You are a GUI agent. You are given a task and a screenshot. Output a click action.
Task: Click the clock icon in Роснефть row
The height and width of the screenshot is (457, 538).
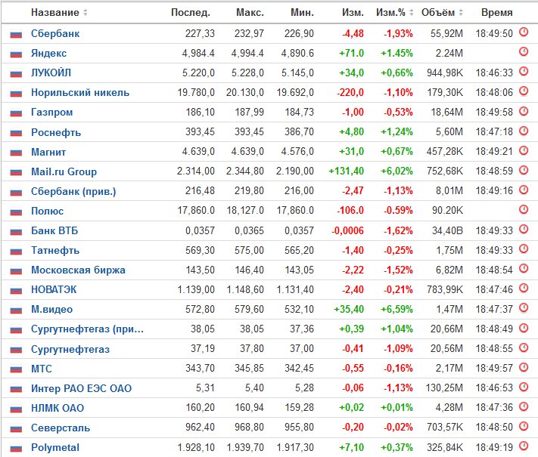524,131
